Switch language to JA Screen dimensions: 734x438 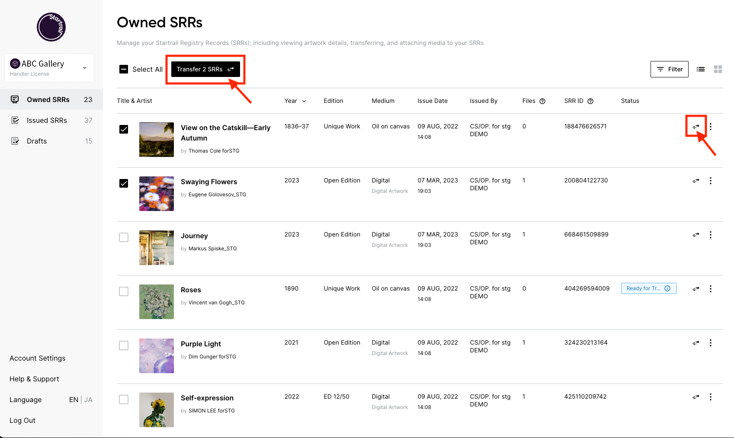coord(88,400)
